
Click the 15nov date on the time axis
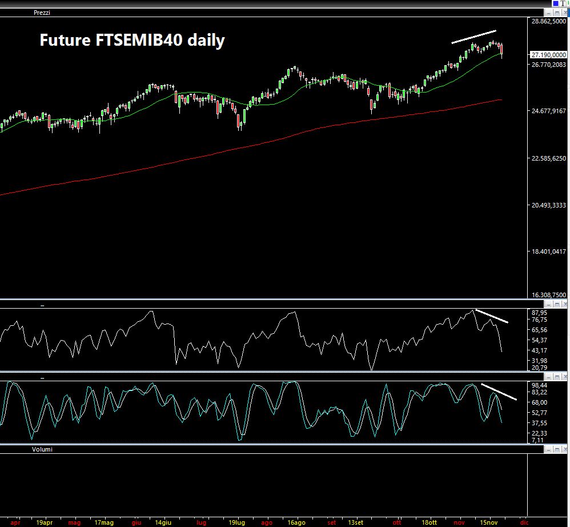(488, 522)
